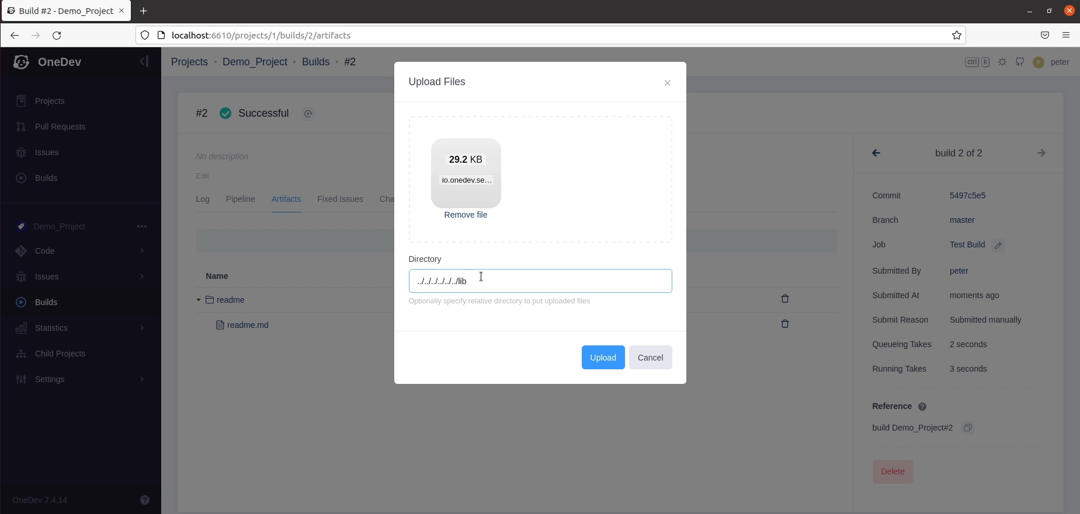1080x514 pixels.
Task: Switch to the Fixed Issues tab
Action: point(340,199)
